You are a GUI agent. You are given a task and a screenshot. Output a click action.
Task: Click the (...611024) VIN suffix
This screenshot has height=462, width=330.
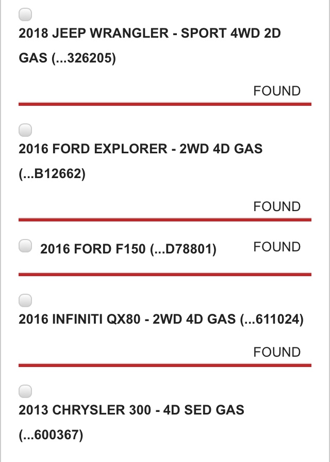pyautogui.click(x=272, y=320)
